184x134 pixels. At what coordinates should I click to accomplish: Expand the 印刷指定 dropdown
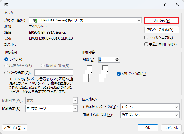tap(75, 108)
